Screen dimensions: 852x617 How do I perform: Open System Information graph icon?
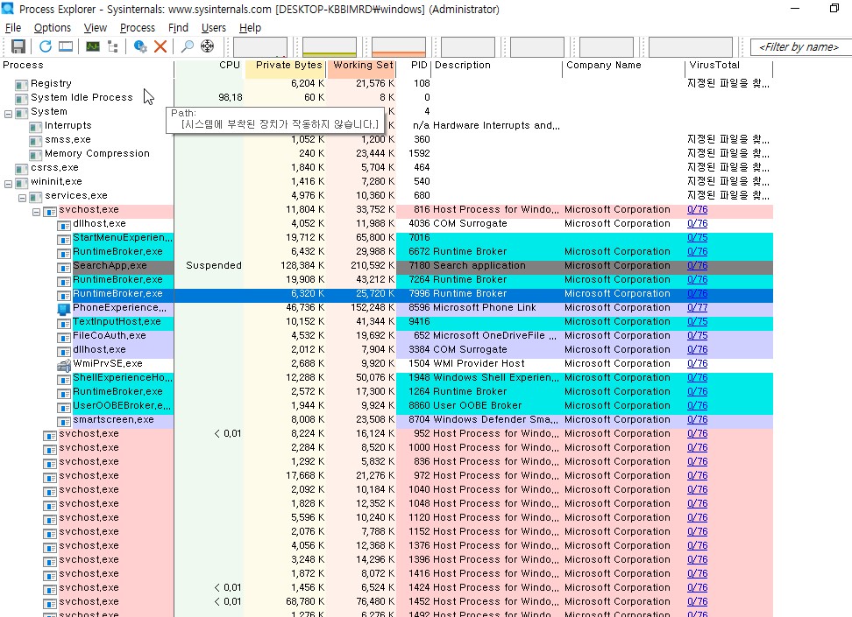click(x=93, y=46)
